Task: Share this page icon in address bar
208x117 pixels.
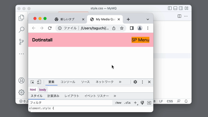Action: point(114,28)
